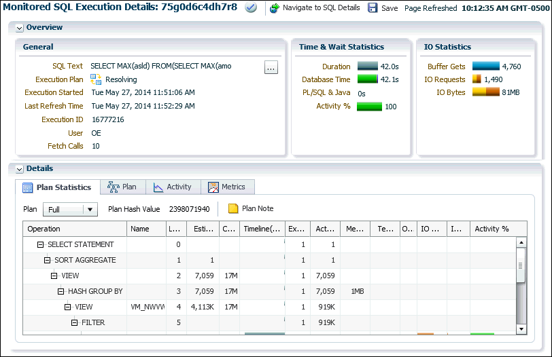Collapse the SORT AGGREGATE node
The width and height of the screenshot is (552, 357).
(x=47, y=260)
